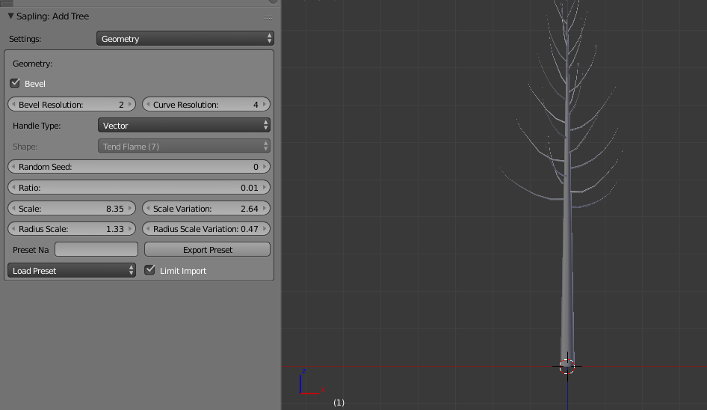Screen dimensions: 707x410
Task: Click the Curve Resolution field
Action: coord(206,105)
